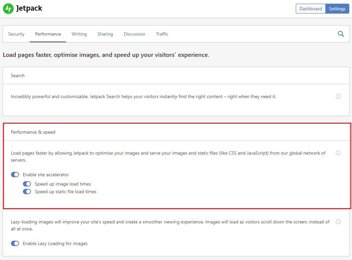Disable the site accelerator toggle

tap(15, 174)
